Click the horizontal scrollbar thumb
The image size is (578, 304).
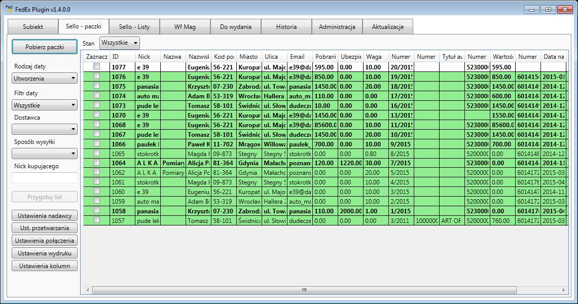click(x=304, y=290)
